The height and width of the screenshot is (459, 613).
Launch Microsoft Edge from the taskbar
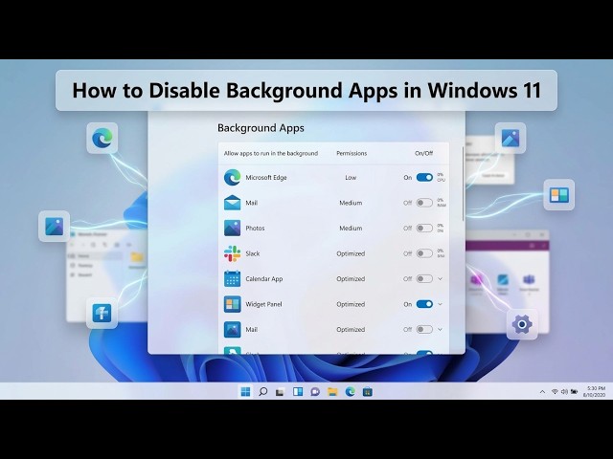(x=351, y=391)
